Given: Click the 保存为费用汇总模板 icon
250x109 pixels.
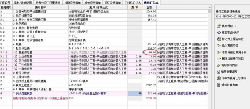Looking at the screenshot, I should point(219,78).
